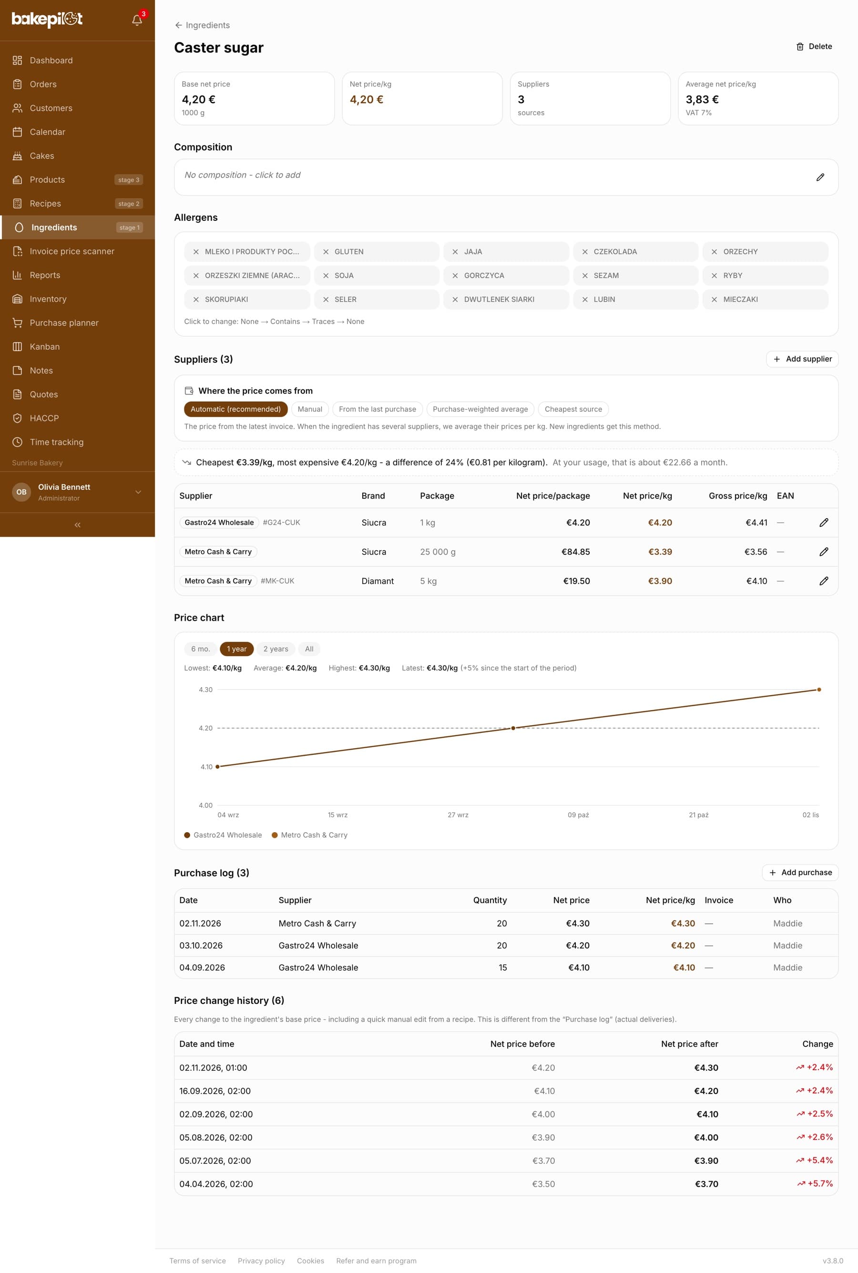Expand the Olivia Bennett account menu
Image resolution: width=858 pixels, height=1273 pixels.
78,492
